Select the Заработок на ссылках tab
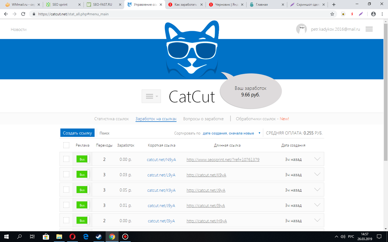 [x=156, y=119]
